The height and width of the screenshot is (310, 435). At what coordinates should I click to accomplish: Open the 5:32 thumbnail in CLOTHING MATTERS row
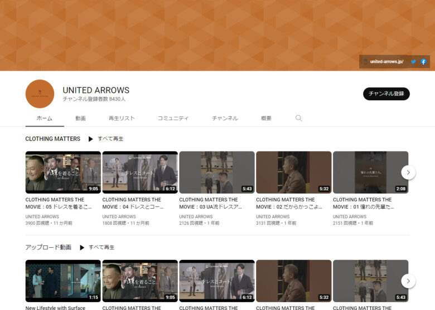point(293,173)
